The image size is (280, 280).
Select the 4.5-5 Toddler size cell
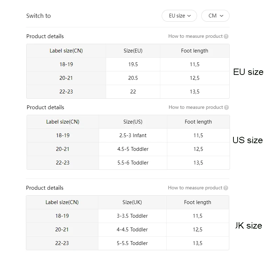pyautogui.click(x=133, y=149)
